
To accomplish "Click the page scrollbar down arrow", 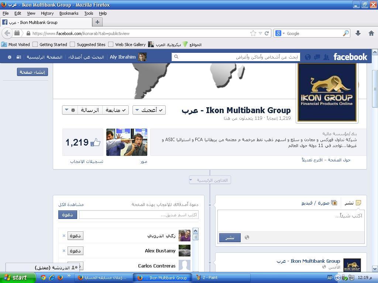I will [375, 269].
